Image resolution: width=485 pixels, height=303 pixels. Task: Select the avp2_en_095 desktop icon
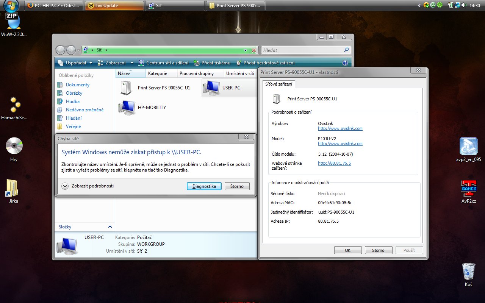pos(469,149)
